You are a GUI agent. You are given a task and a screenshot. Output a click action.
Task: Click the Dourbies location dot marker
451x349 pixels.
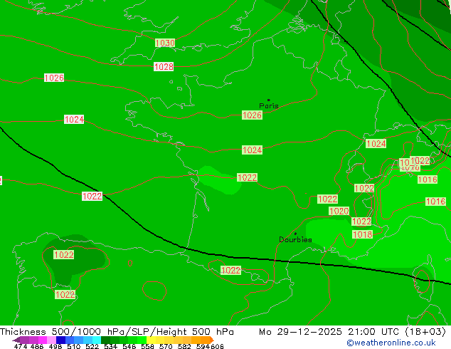click(295, 234)
